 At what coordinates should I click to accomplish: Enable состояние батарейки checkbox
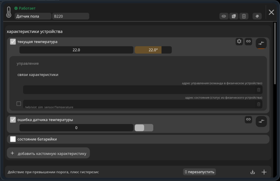pyautogui.click(x=13, y=139)
